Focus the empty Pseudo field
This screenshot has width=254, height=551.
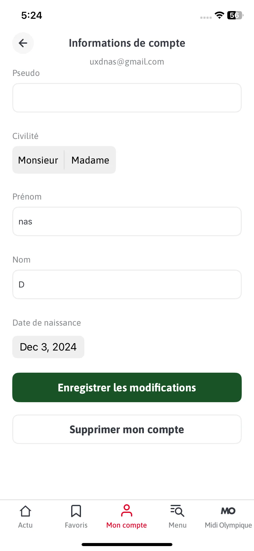[x=127, y=98]
